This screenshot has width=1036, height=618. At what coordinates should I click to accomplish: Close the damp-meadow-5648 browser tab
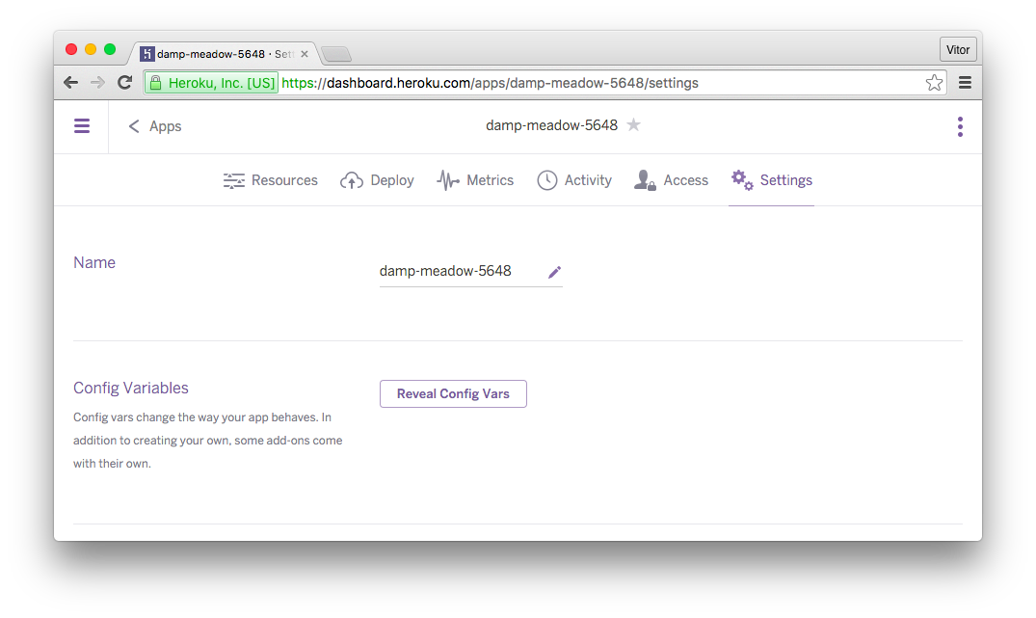(x=305, y=54)
